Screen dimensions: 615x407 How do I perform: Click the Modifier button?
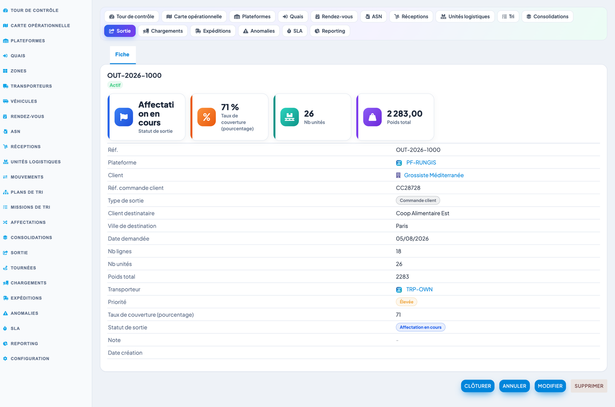pyautogui.click(x=550, y=386)
